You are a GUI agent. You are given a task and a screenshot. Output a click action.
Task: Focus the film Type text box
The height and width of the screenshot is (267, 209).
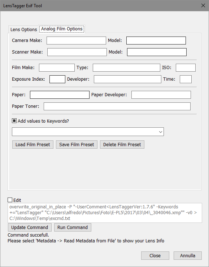click(126, 68)
